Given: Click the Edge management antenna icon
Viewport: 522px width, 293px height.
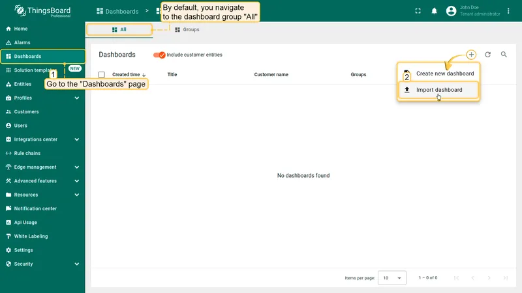Looking at the screenshot, I should point(8,167).
